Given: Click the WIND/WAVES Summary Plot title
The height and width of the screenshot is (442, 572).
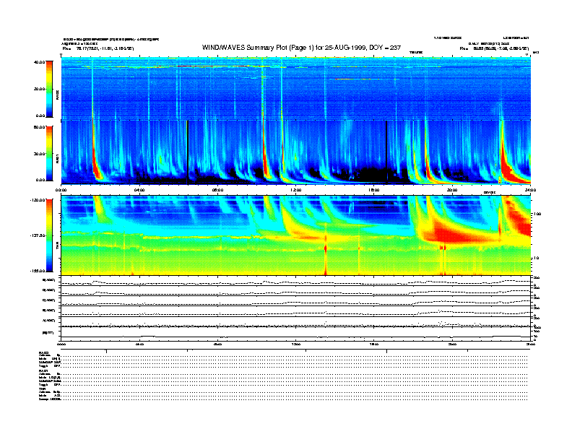Looking at the screenshot, I should pyautogui.click(x=301, y=48).
